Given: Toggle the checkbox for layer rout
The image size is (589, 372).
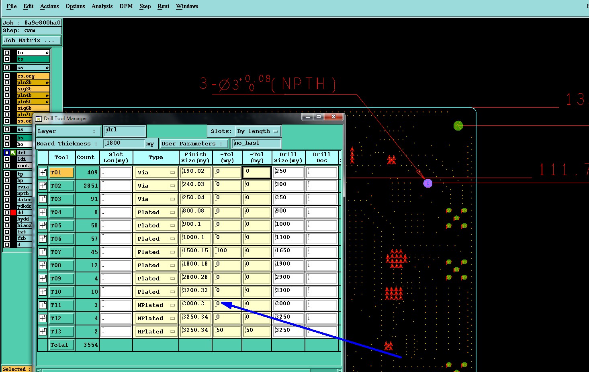Looking at the screenshot, I should [x=7, y=166].
